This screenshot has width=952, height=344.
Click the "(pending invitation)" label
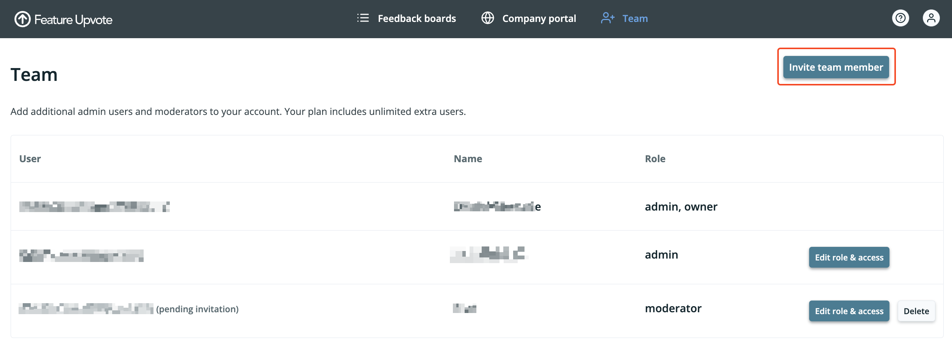(197, 309)
